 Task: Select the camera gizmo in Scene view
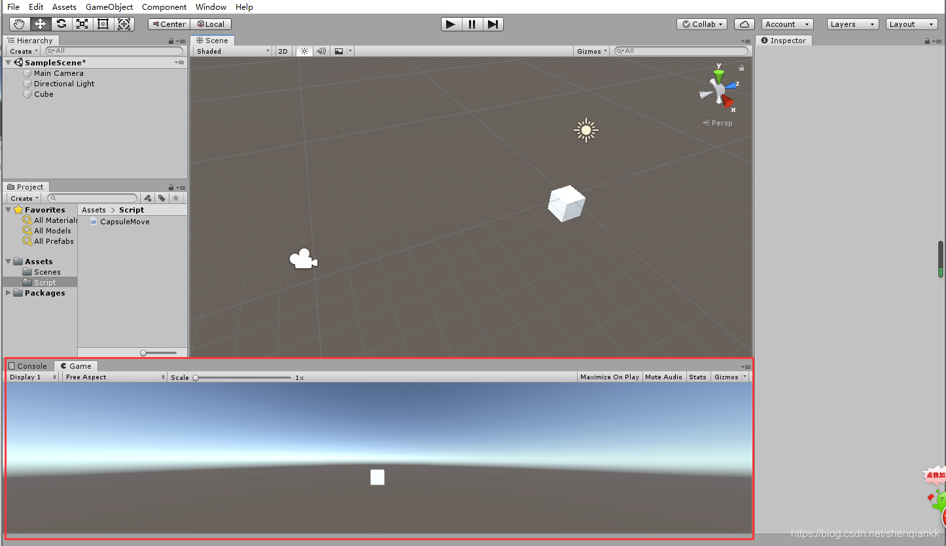click(303, 259)
